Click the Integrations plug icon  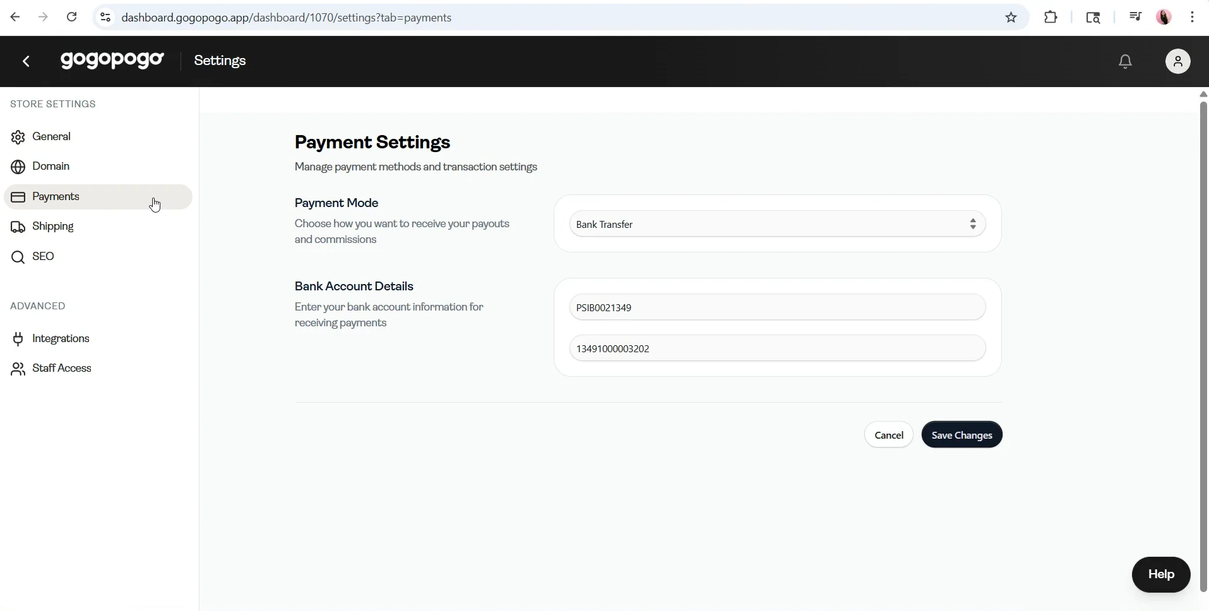18,339
